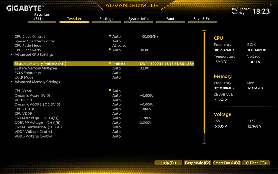Change UCLK Mode Auto value
Viewport: 278px width, 174px height.
click(x=116, y=77)
